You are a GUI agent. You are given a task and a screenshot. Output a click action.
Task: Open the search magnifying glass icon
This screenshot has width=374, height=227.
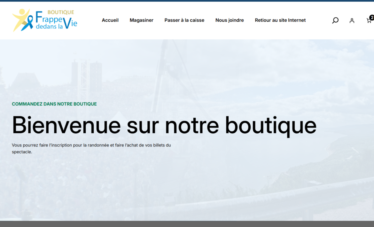335,20
